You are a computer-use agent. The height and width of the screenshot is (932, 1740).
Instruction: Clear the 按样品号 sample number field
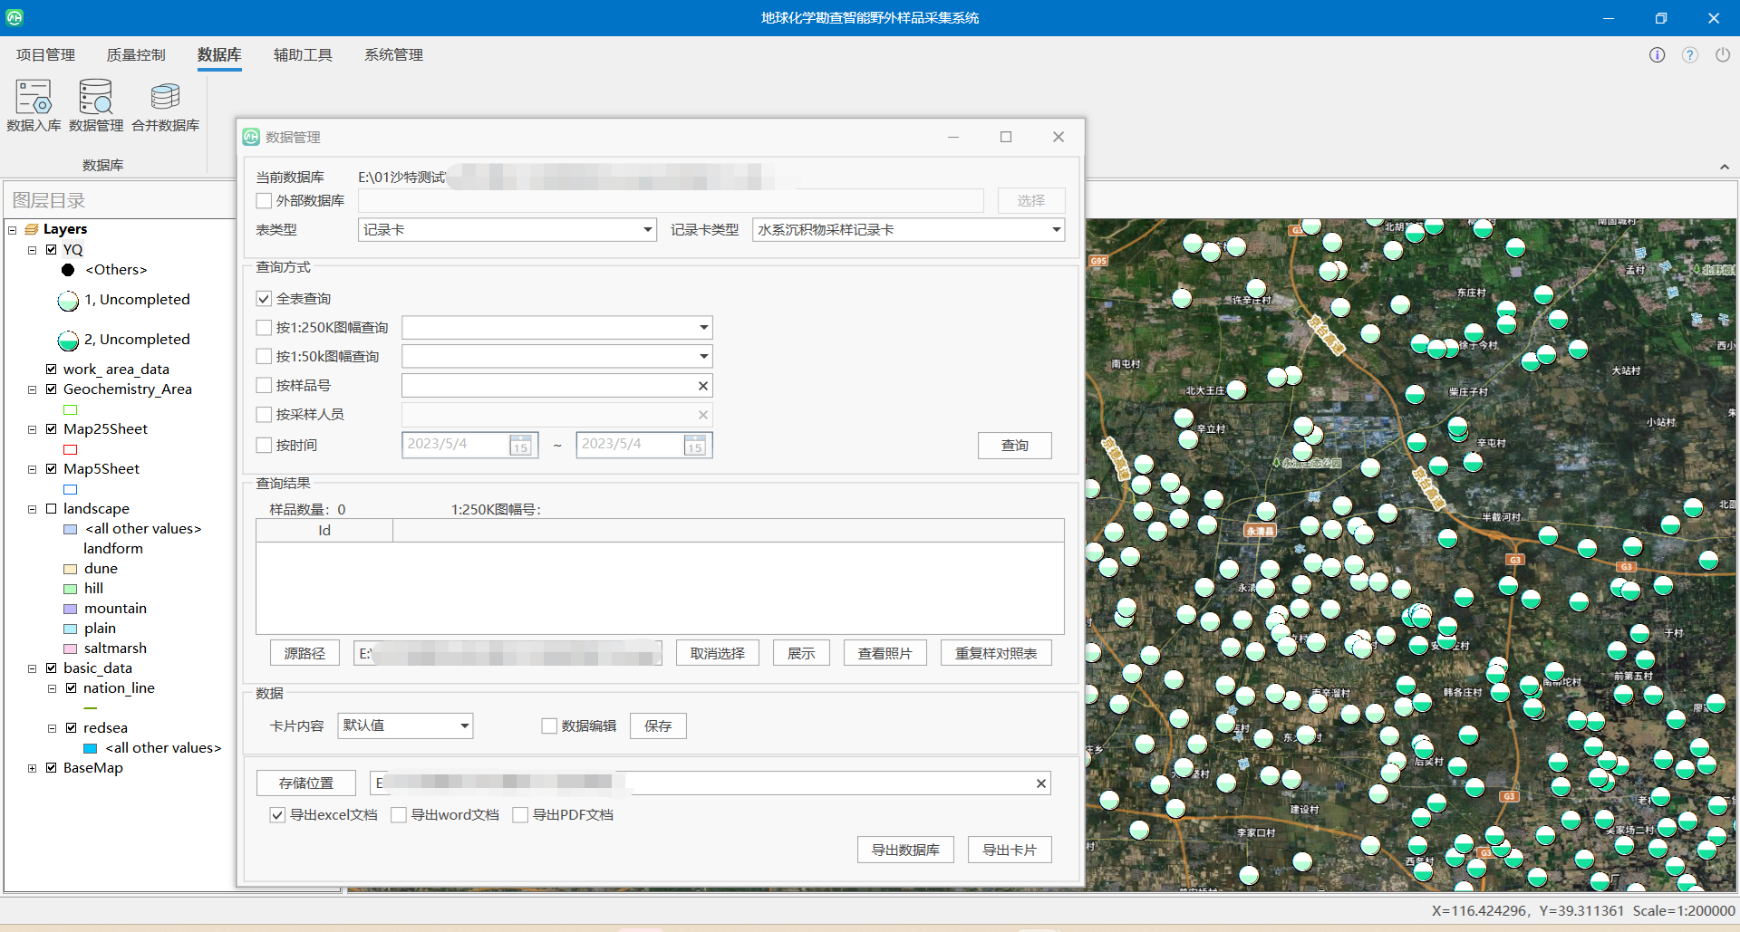pyautogui.click(x=702, y=386)
